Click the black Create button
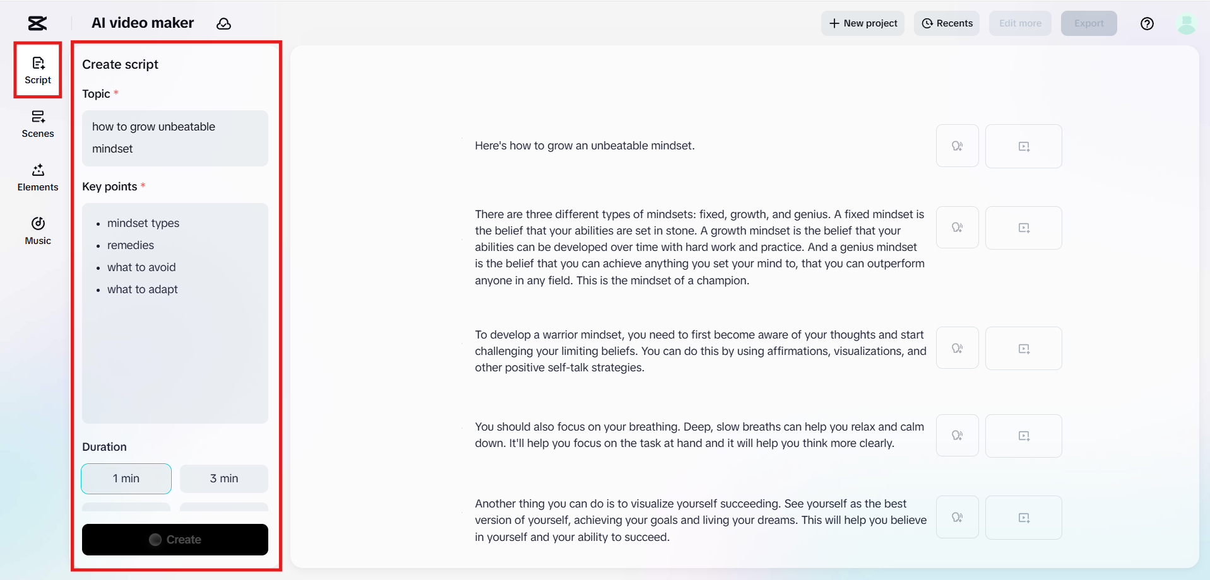Viewport: 1210px width, 580px height. (175, 540)
